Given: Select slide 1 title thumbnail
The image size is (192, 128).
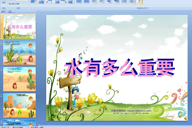Looking at the screenshot, I should [19, 27].
